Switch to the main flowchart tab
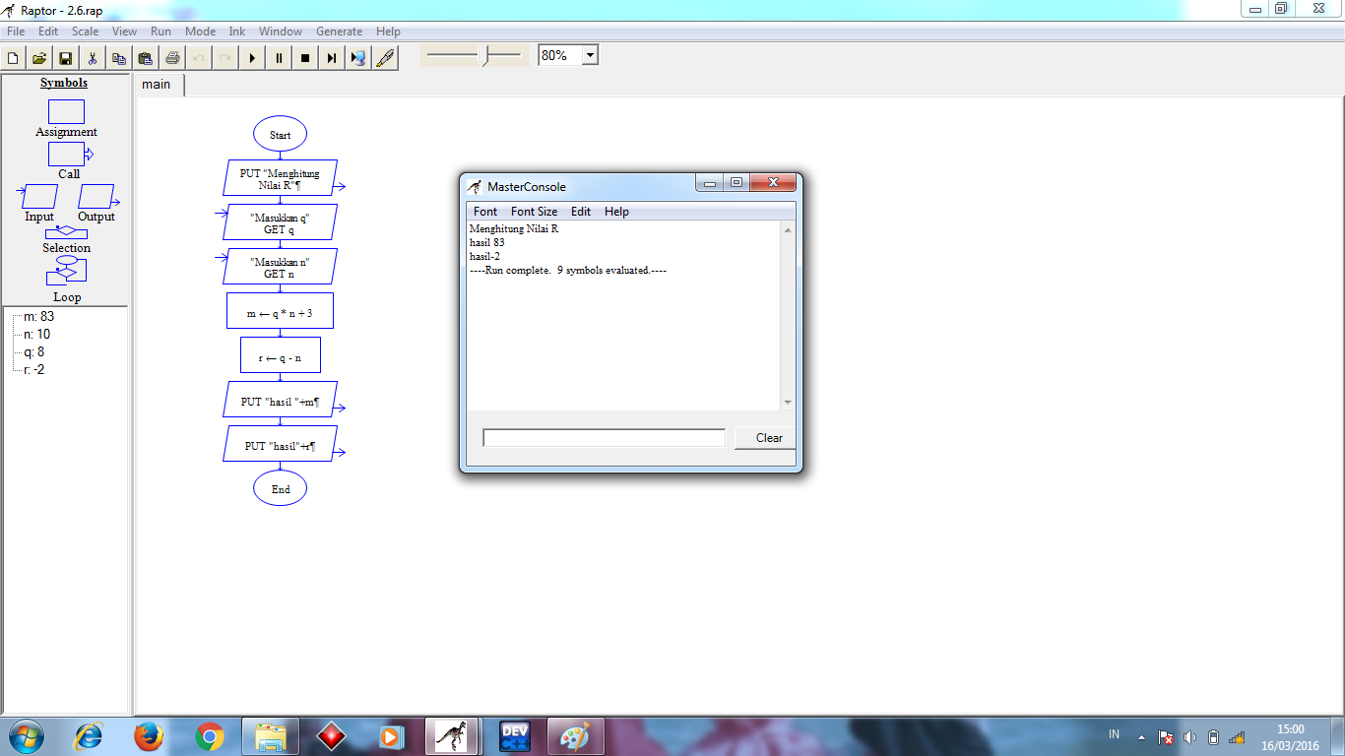This screenshot has width=1345, height=756. (x=158, y=85)
